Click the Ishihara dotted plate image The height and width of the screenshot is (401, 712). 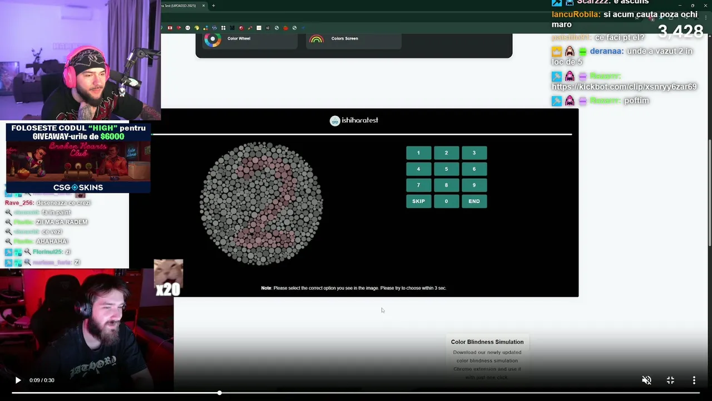[261, 203]
